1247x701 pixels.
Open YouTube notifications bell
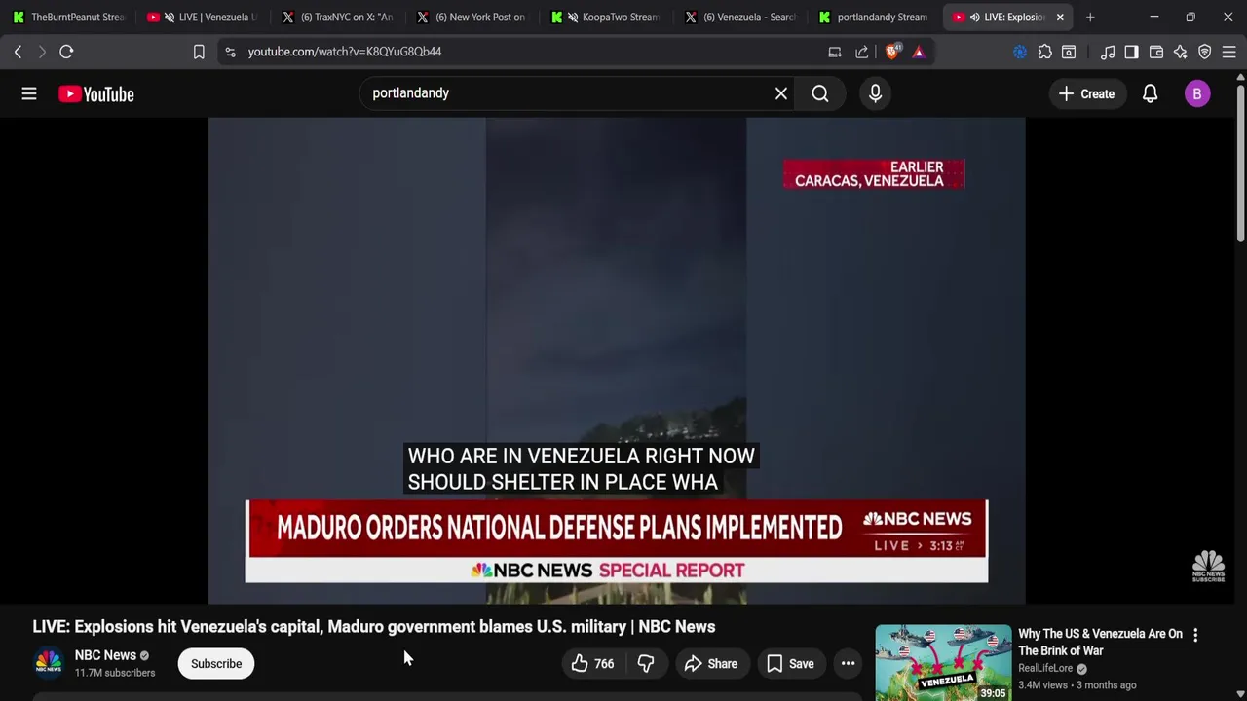(x=1150, y=93)
